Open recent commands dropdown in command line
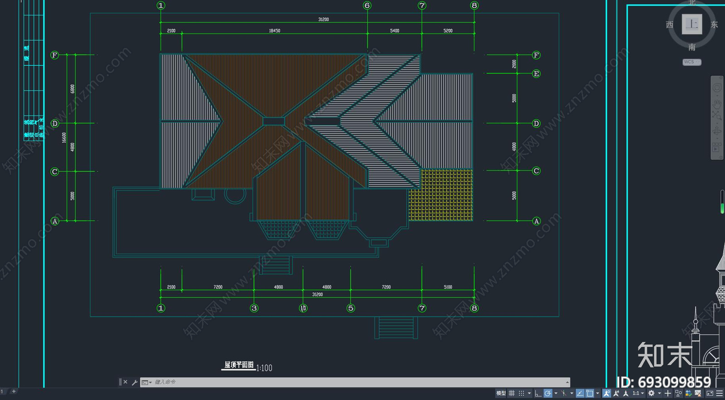Viewport: 725px width, 400px height. tap(146, 382)
